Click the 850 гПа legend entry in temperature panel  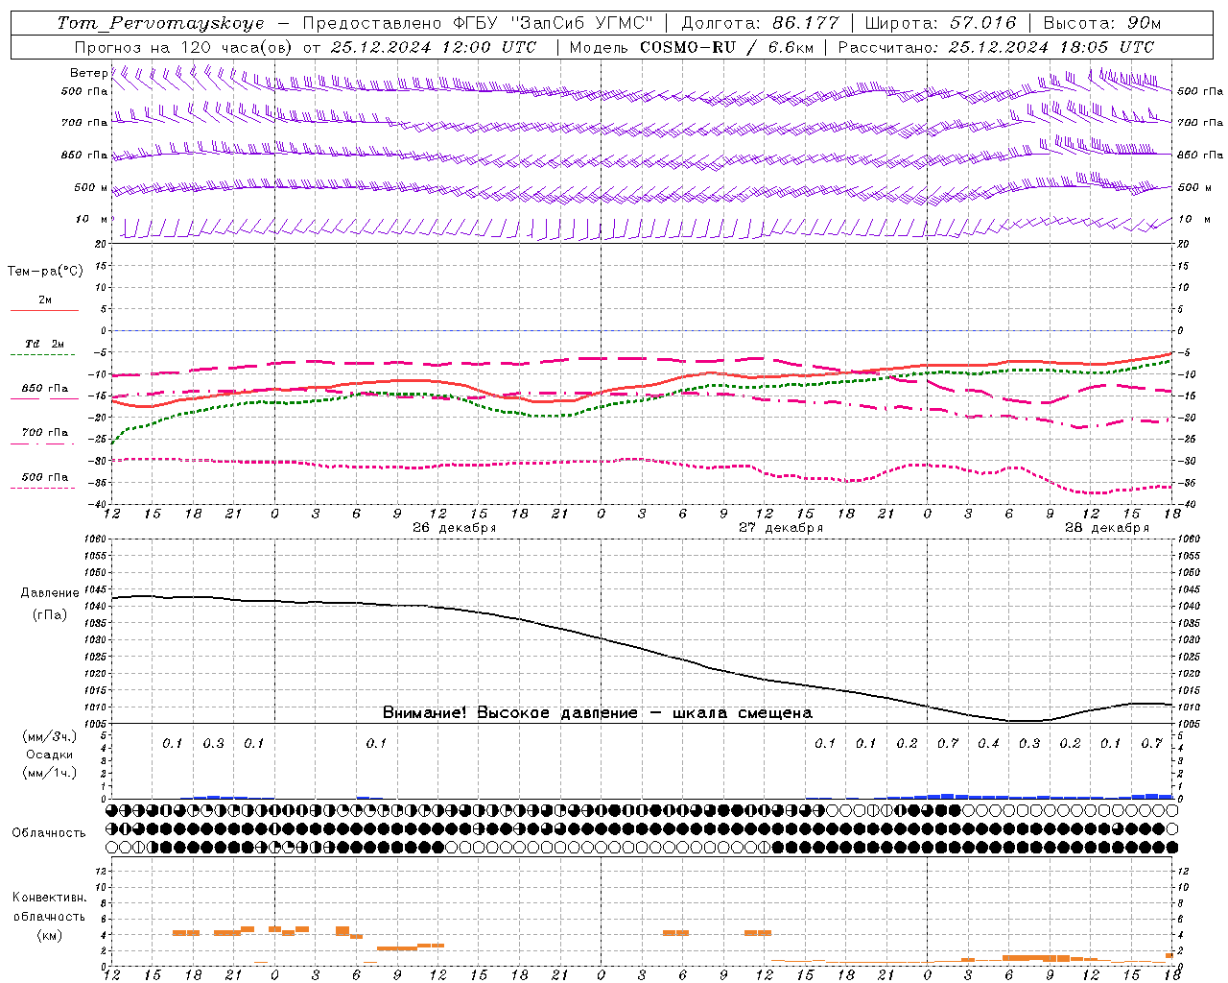(44, 389)
